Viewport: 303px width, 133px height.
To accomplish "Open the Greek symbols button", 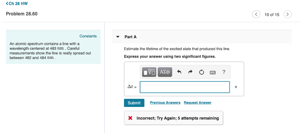I will [x=165, y=72].
